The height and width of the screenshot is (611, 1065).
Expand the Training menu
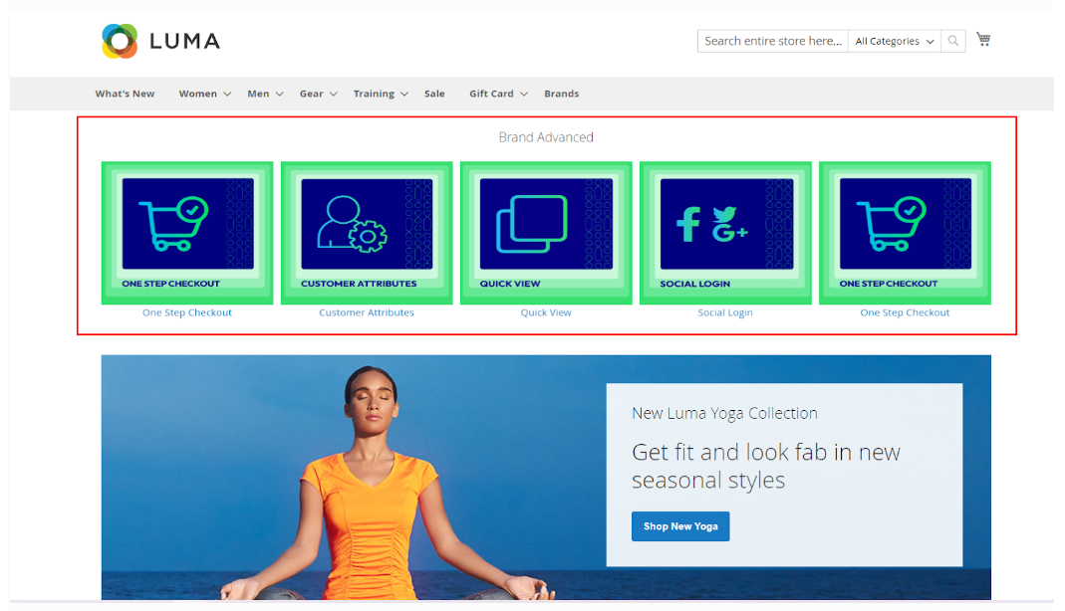(x=381, y=94)
